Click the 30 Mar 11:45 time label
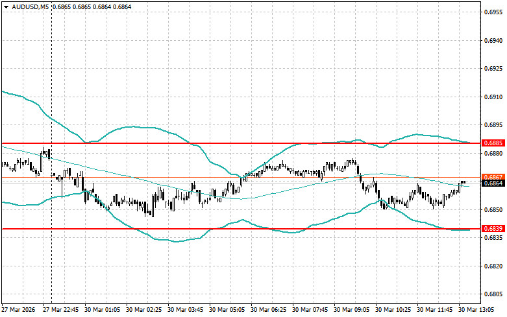 tap(434, 310)
